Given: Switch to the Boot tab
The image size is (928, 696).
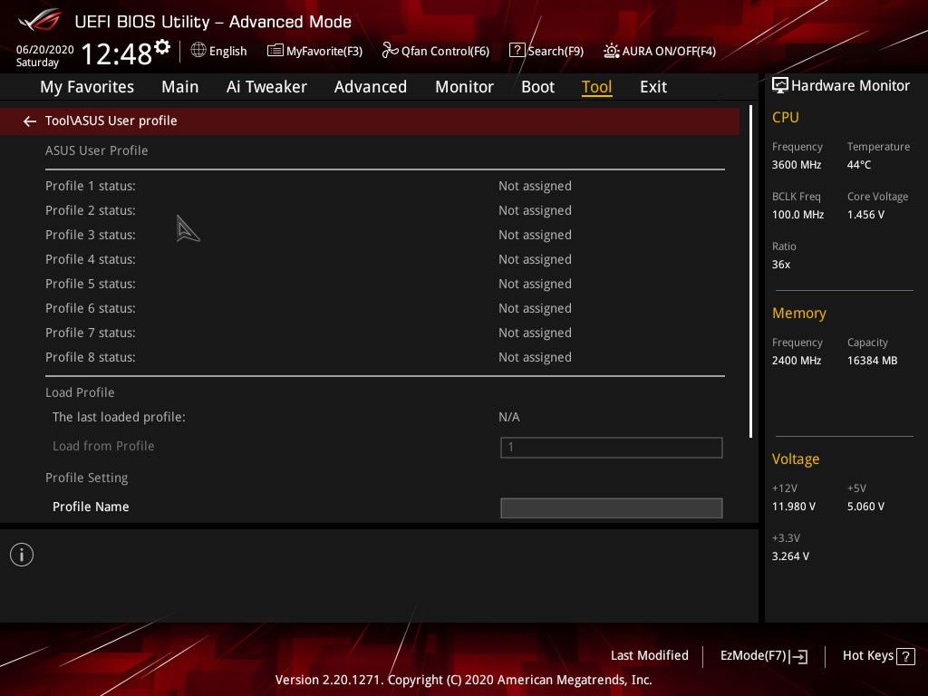Looking at the screenshot, I should point(537,87).
